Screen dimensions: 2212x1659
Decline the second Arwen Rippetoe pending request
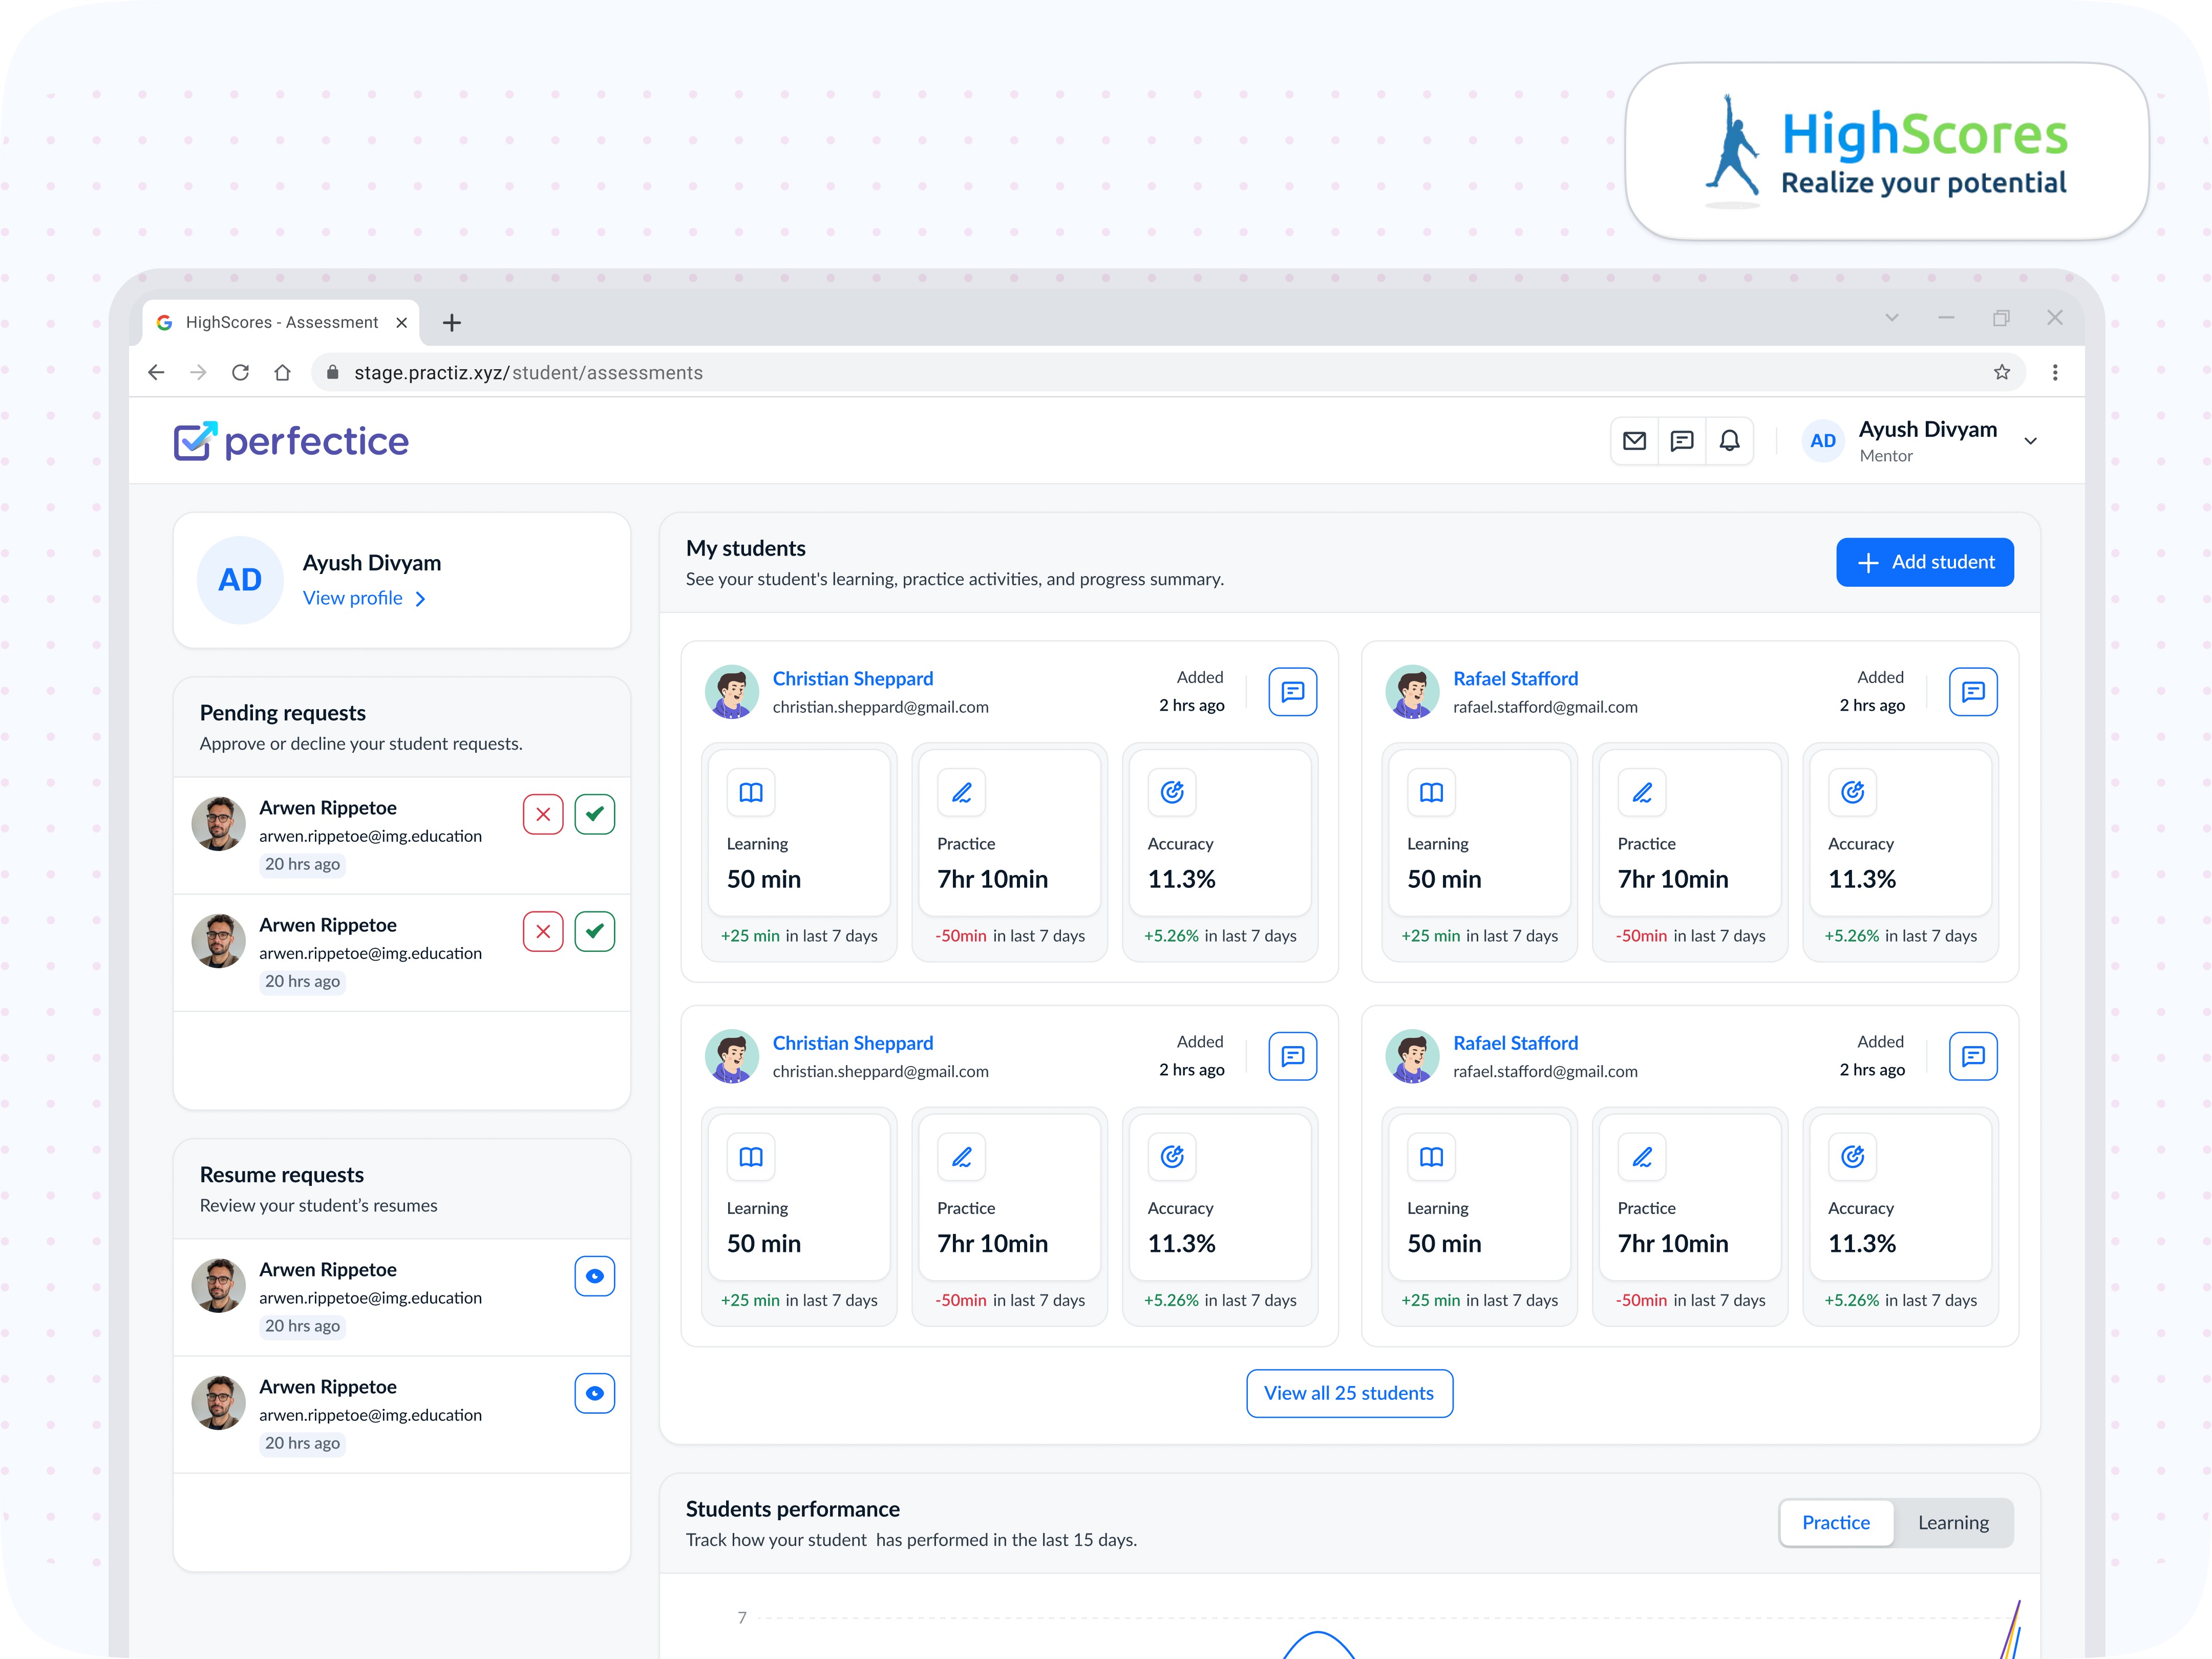tap(543, 932)
